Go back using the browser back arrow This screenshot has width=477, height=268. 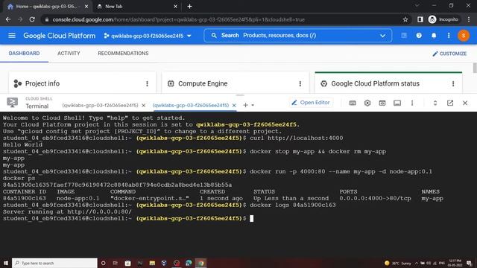[8, 19]
